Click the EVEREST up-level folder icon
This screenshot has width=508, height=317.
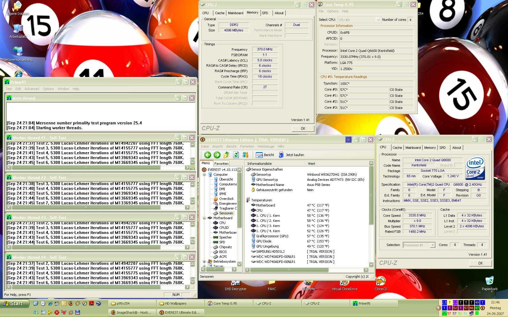point(226,155)
